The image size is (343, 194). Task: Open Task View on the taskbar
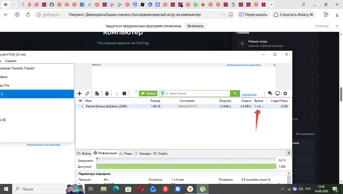coord(91,189)
